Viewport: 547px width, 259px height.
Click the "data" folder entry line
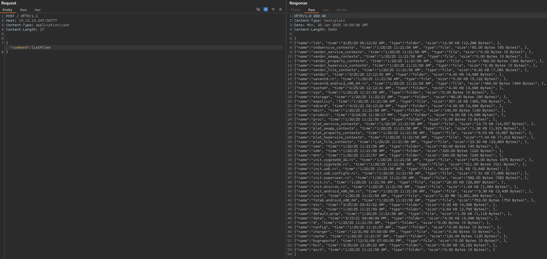[397, 218]
